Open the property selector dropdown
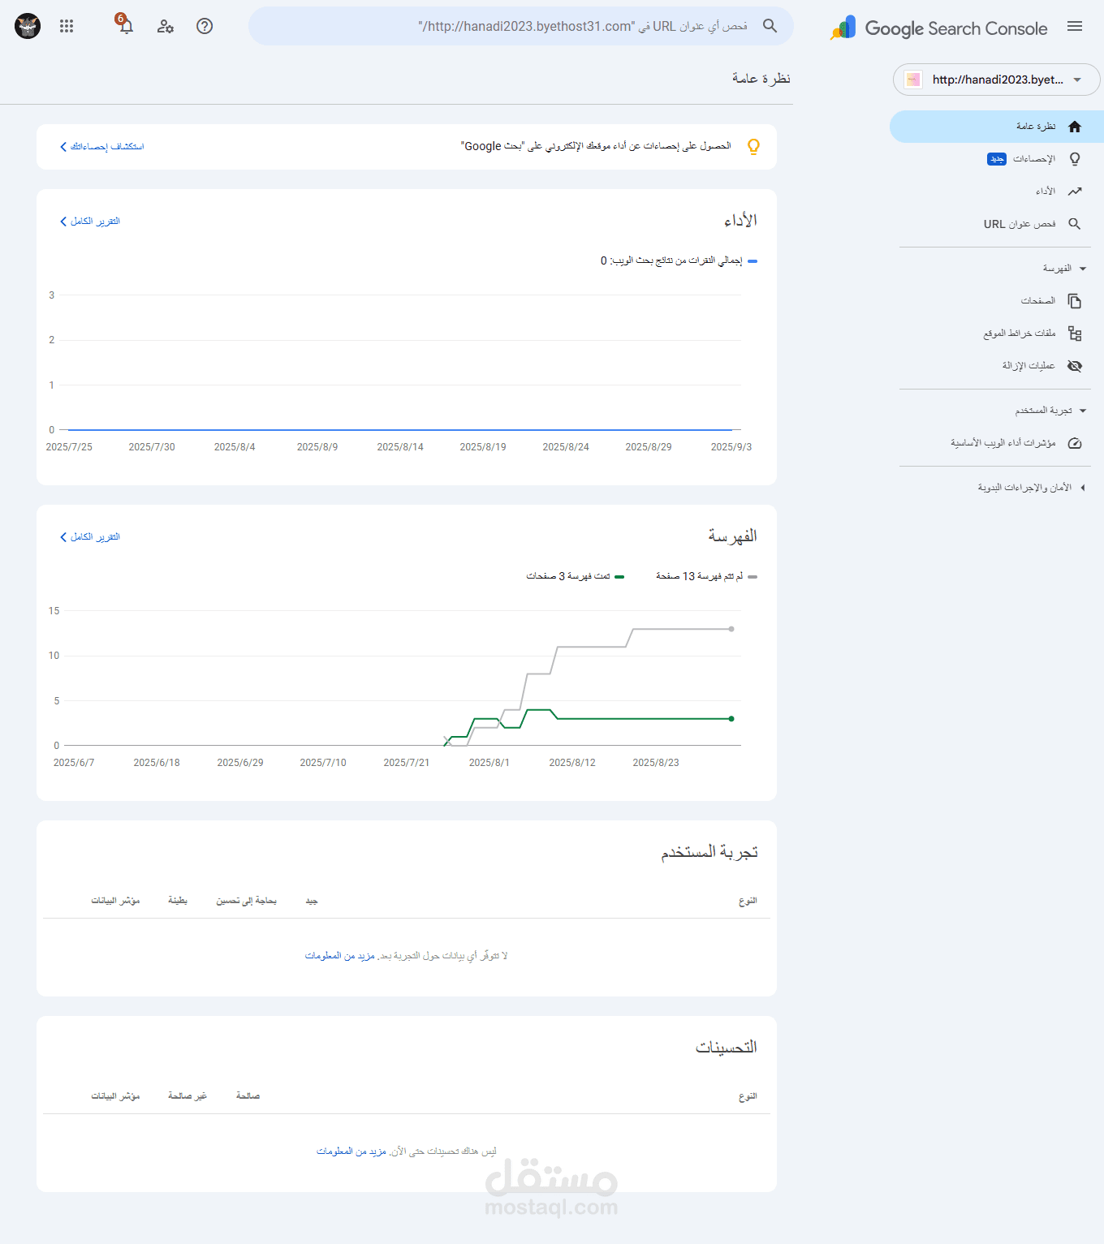The width and height of the screenshot is (1104, 1244). tap(996, 80)
